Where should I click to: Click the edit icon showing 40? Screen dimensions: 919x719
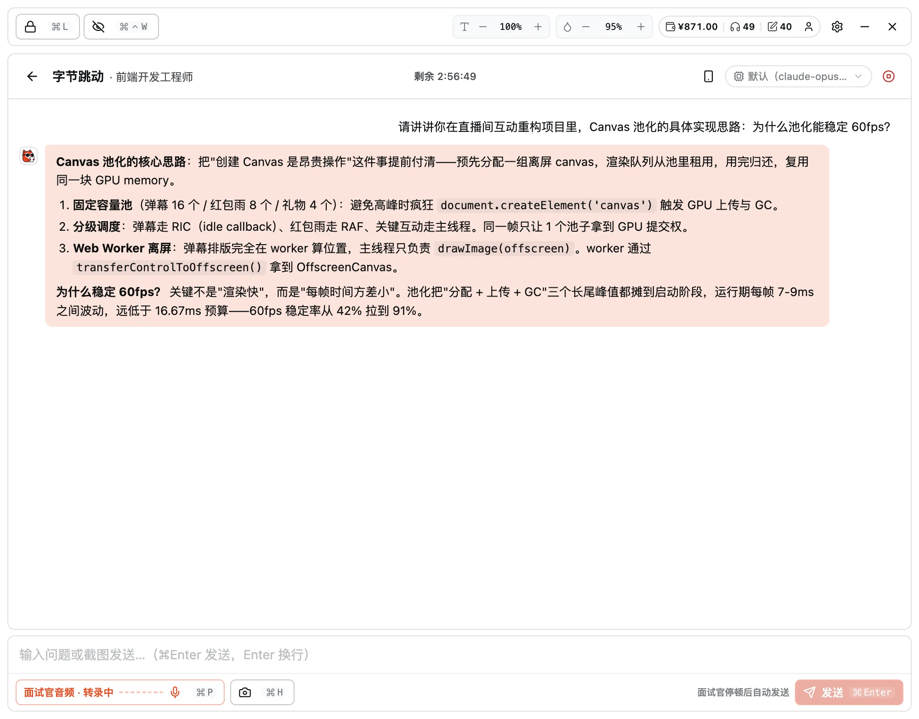tap(780, 27)
